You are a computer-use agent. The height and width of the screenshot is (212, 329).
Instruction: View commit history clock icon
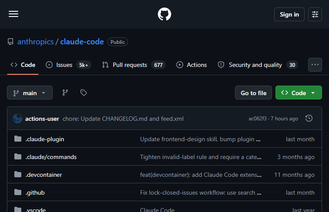click(x=309, y=118)
